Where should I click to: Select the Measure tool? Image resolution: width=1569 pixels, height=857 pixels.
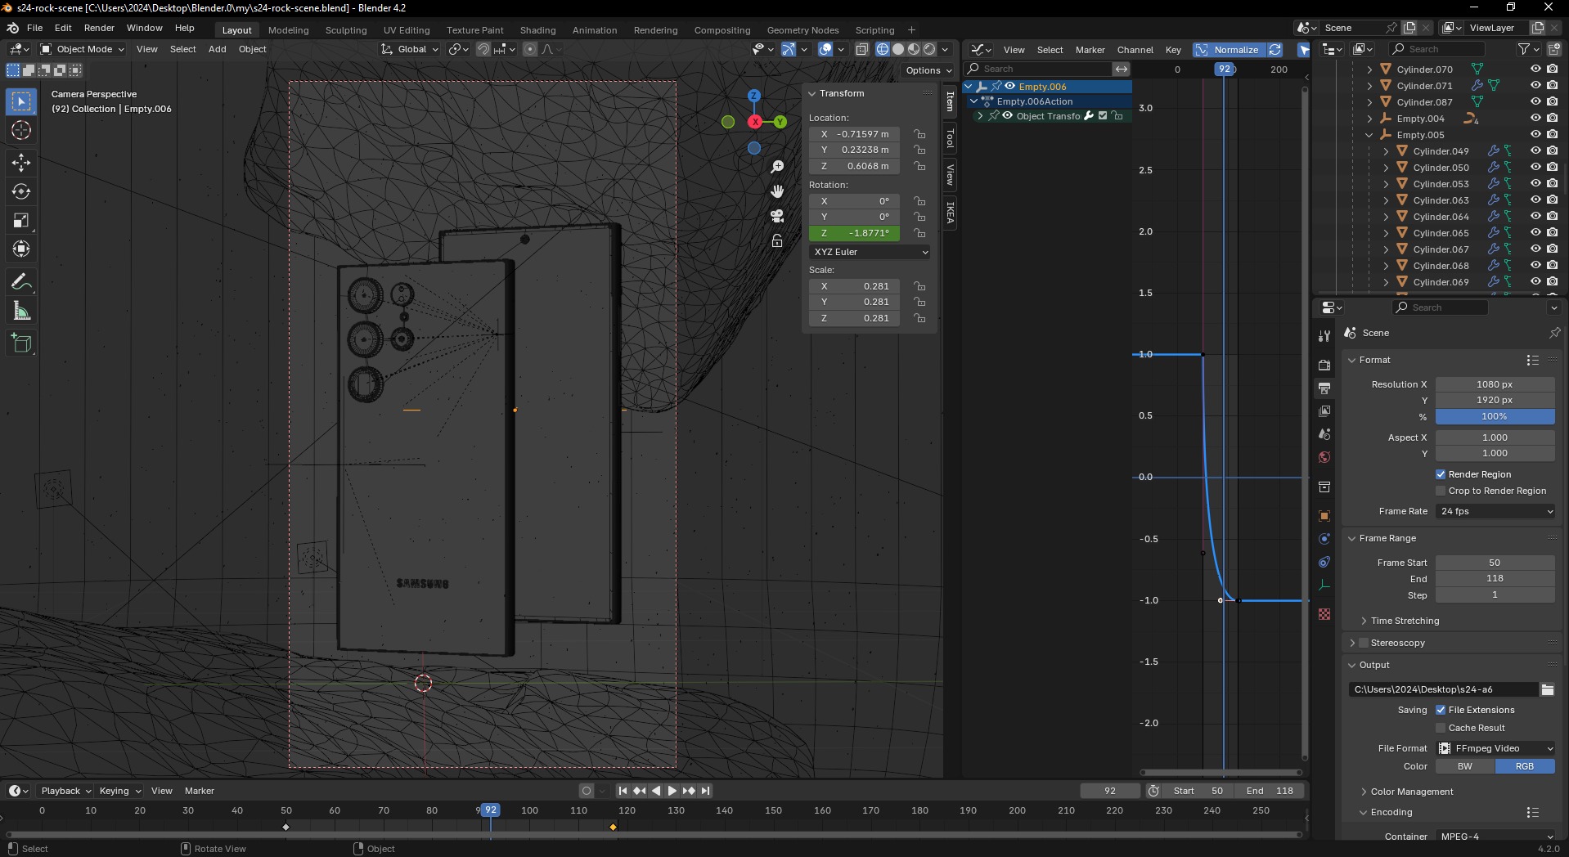pos(21,311)
